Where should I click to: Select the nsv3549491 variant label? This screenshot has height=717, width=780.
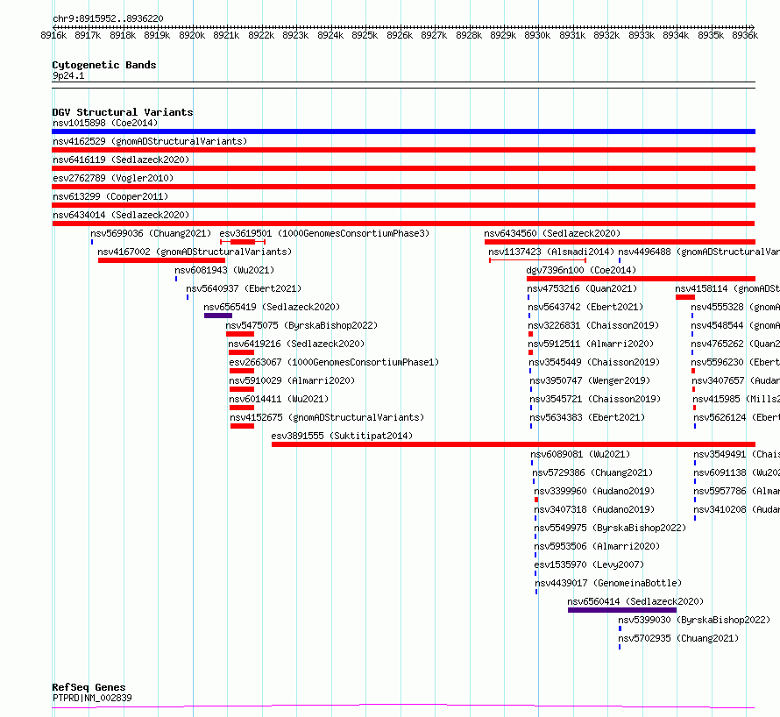pos(737,454)
